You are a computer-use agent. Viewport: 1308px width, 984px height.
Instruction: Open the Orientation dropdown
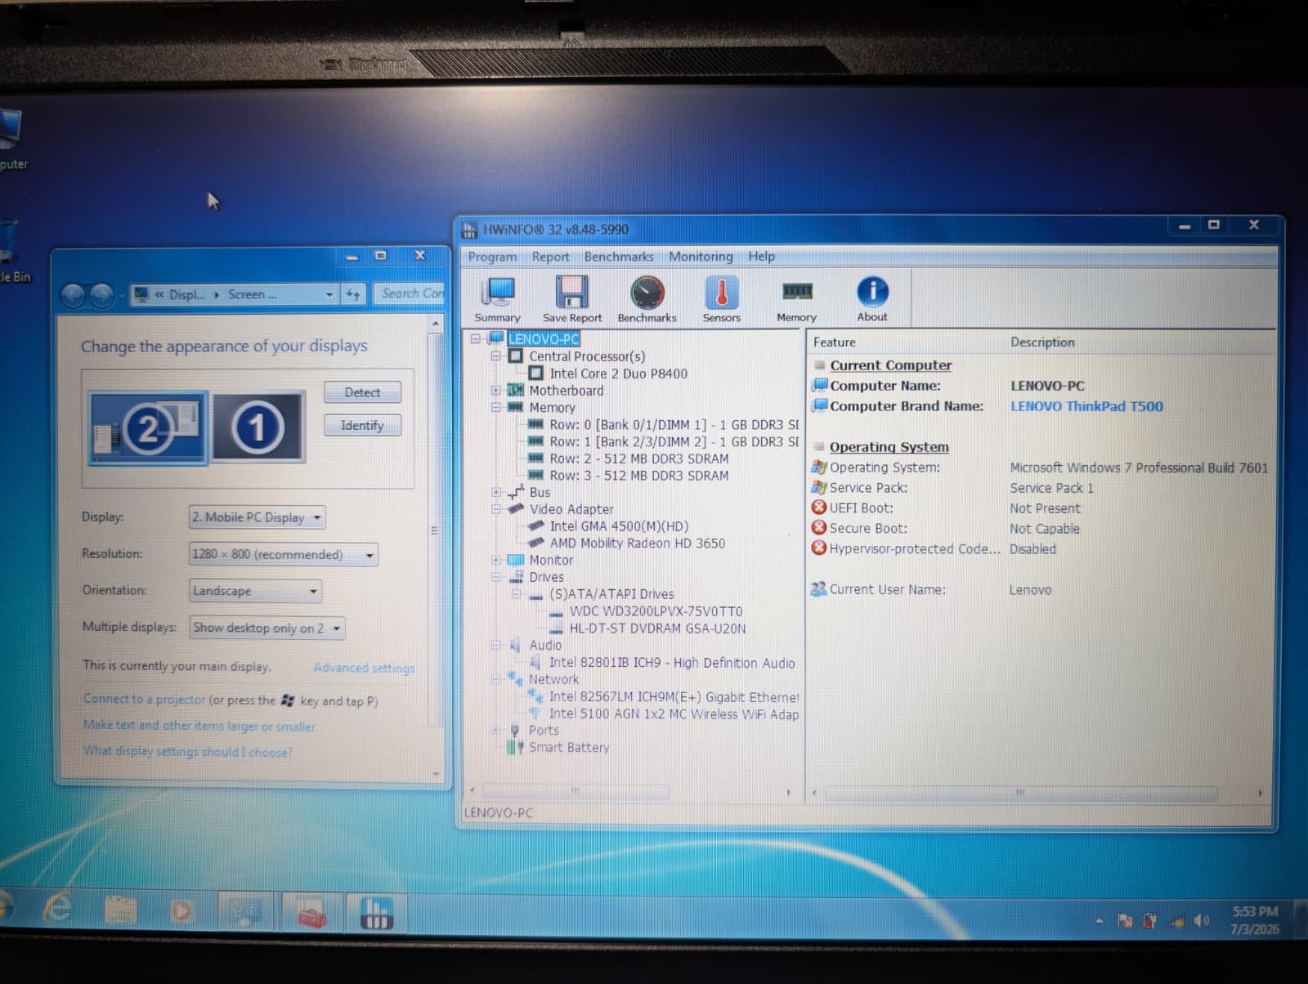pos(256,591)
